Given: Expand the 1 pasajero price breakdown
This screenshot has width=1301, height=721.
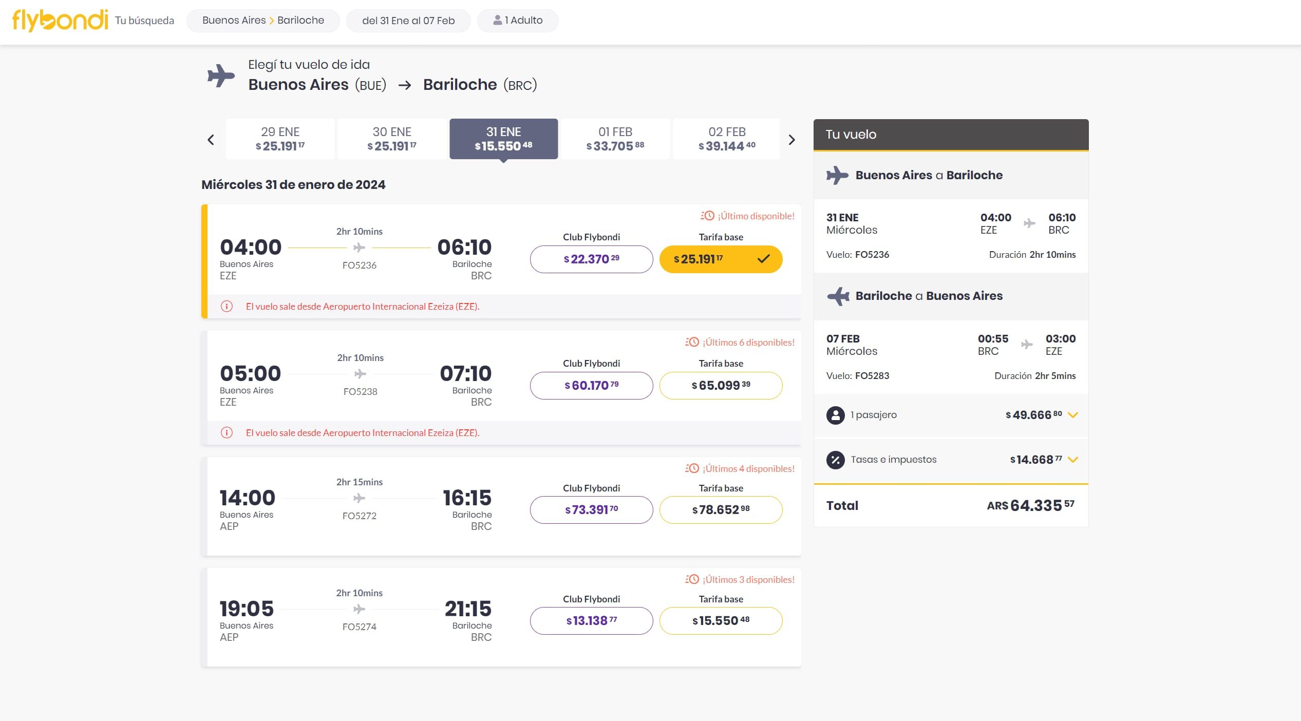Looking at the screenshot, I should tap(1072, 415).
